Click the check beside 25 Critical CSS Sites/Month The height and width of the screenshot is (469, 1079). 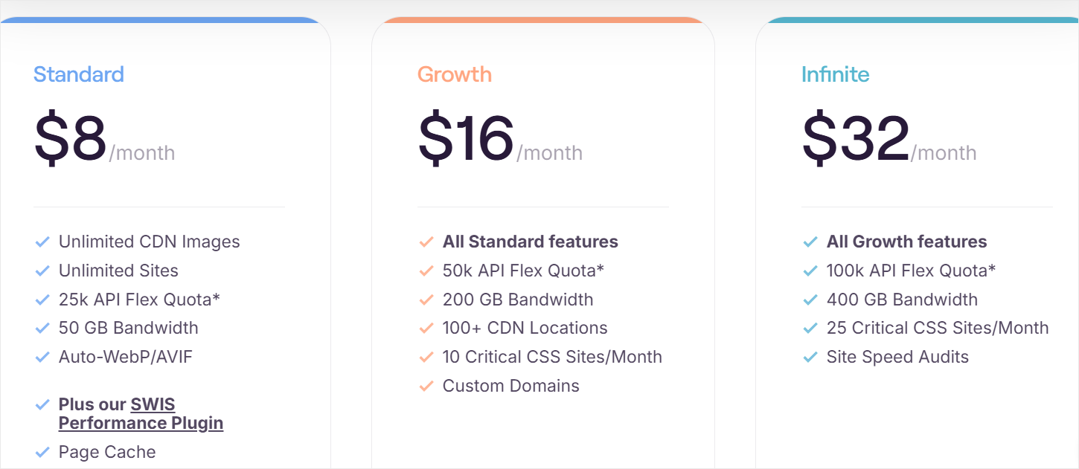(x=810, y=328)
